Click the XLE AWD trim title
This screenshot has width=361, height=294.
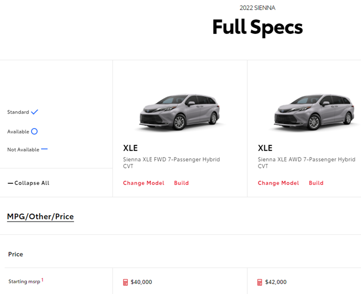point(265,148)
